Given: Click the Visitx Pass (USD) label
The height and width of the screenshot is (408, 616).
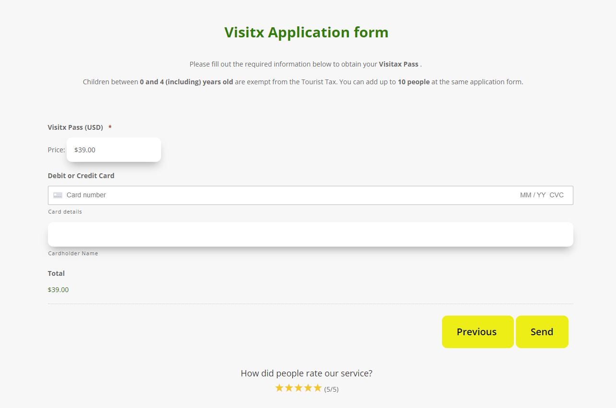Looking at the screenshot, I should click(x=75, y=127).
